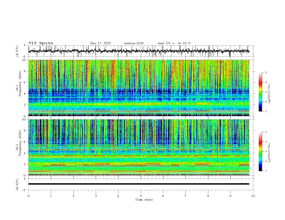
Task: Click the ch.1 spectrogram panel
Action: (x=139, y=88)
